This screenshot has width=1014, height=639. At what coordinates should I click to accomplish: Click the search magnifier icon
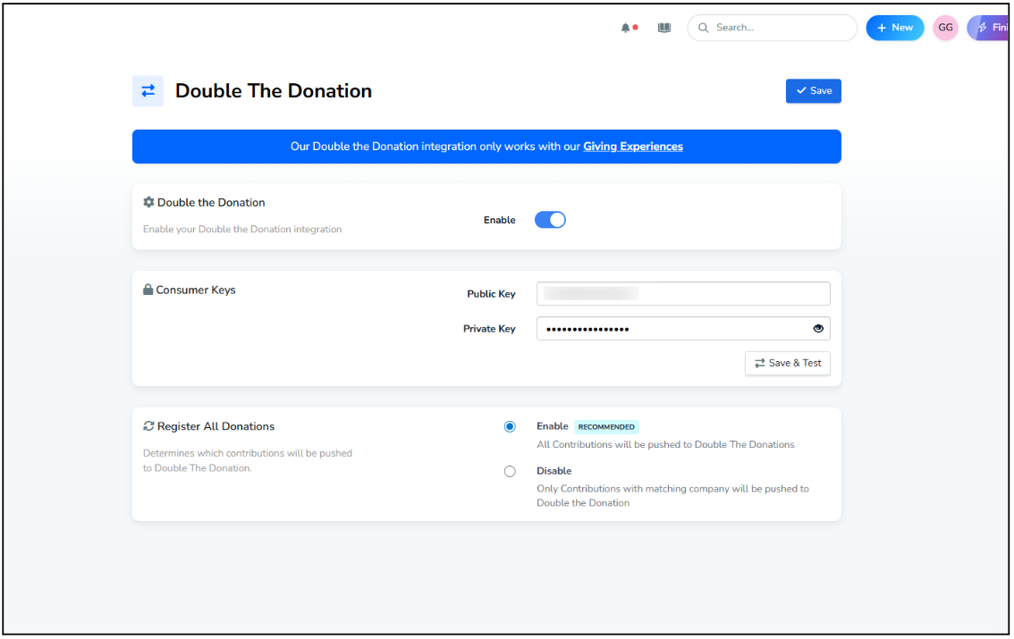pos(704,28)
